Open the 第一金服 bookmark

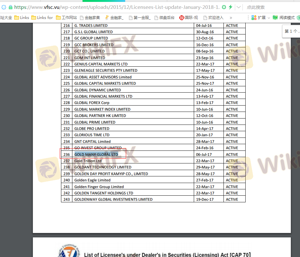click(139, 18)
